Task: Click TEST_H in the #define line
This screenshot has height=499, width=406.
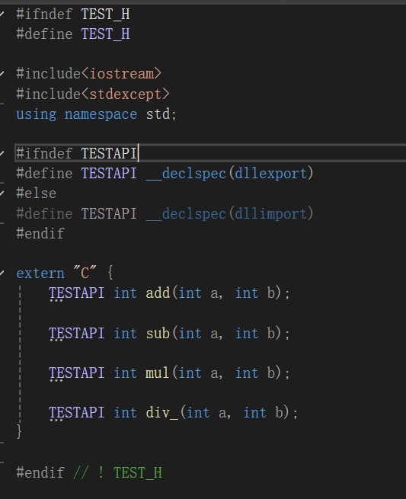Action: 105,34
